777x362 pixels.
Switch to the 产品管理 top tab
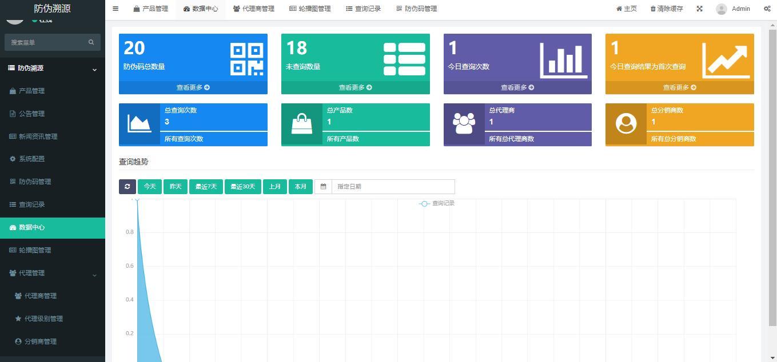click(x=151, y=9)
